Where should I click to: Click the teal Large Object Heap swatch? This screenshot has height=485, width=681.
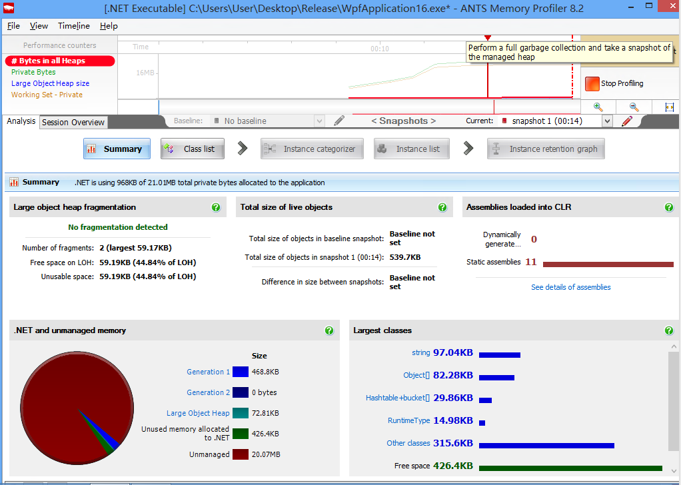pyautogui.click(x=240, y=413)
